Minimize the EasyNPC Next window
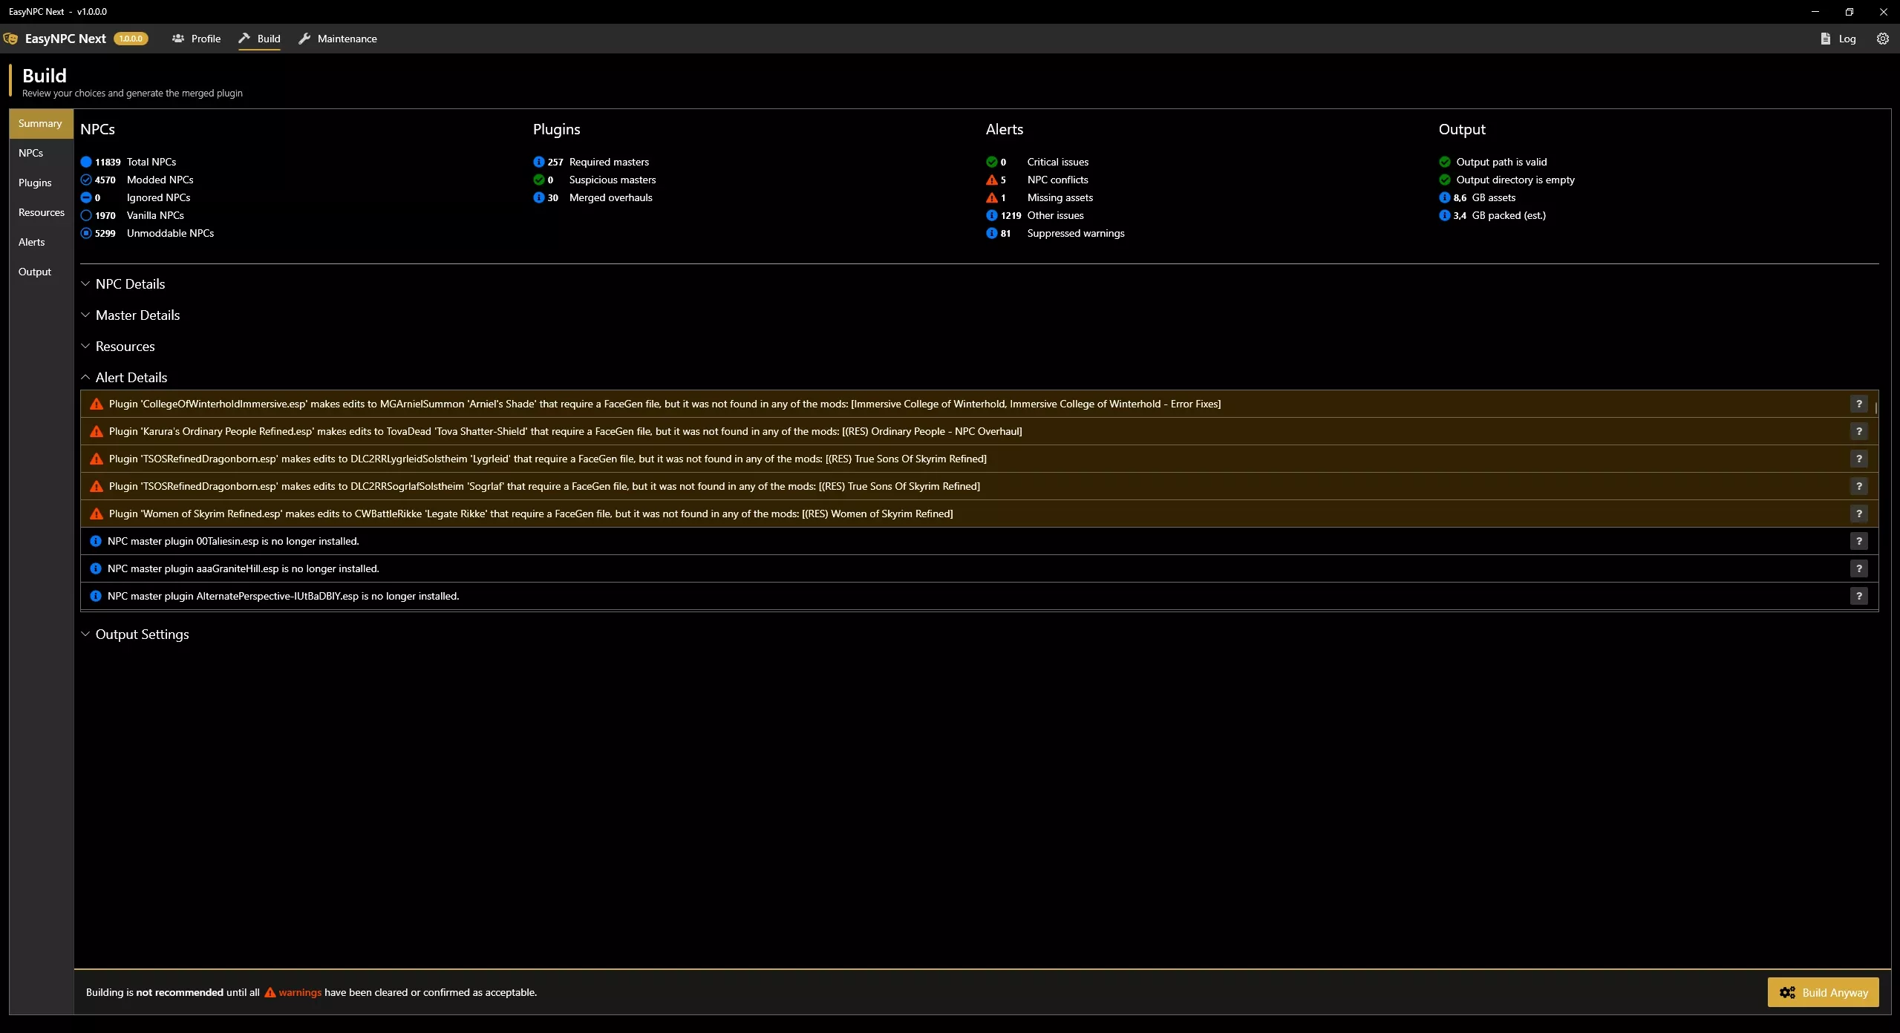Viewport: 1900px width, 1033px height. 1815,12
